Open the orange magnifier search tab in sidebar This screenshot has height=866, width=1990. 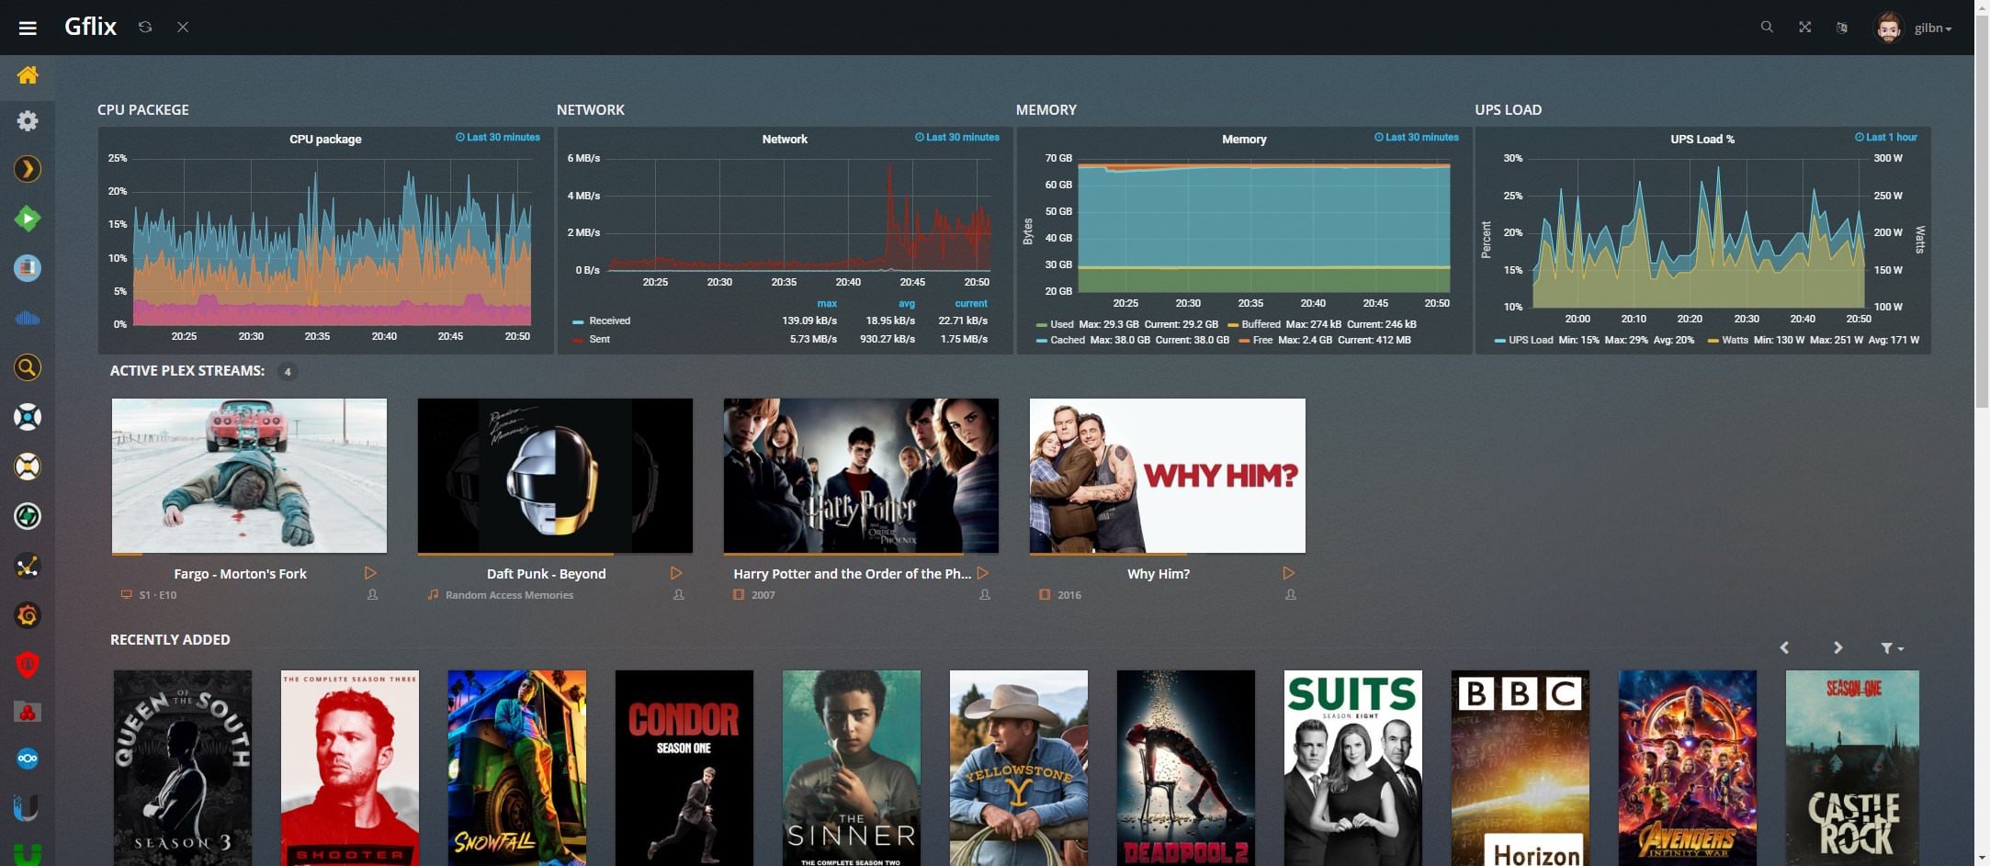[28, 367]
